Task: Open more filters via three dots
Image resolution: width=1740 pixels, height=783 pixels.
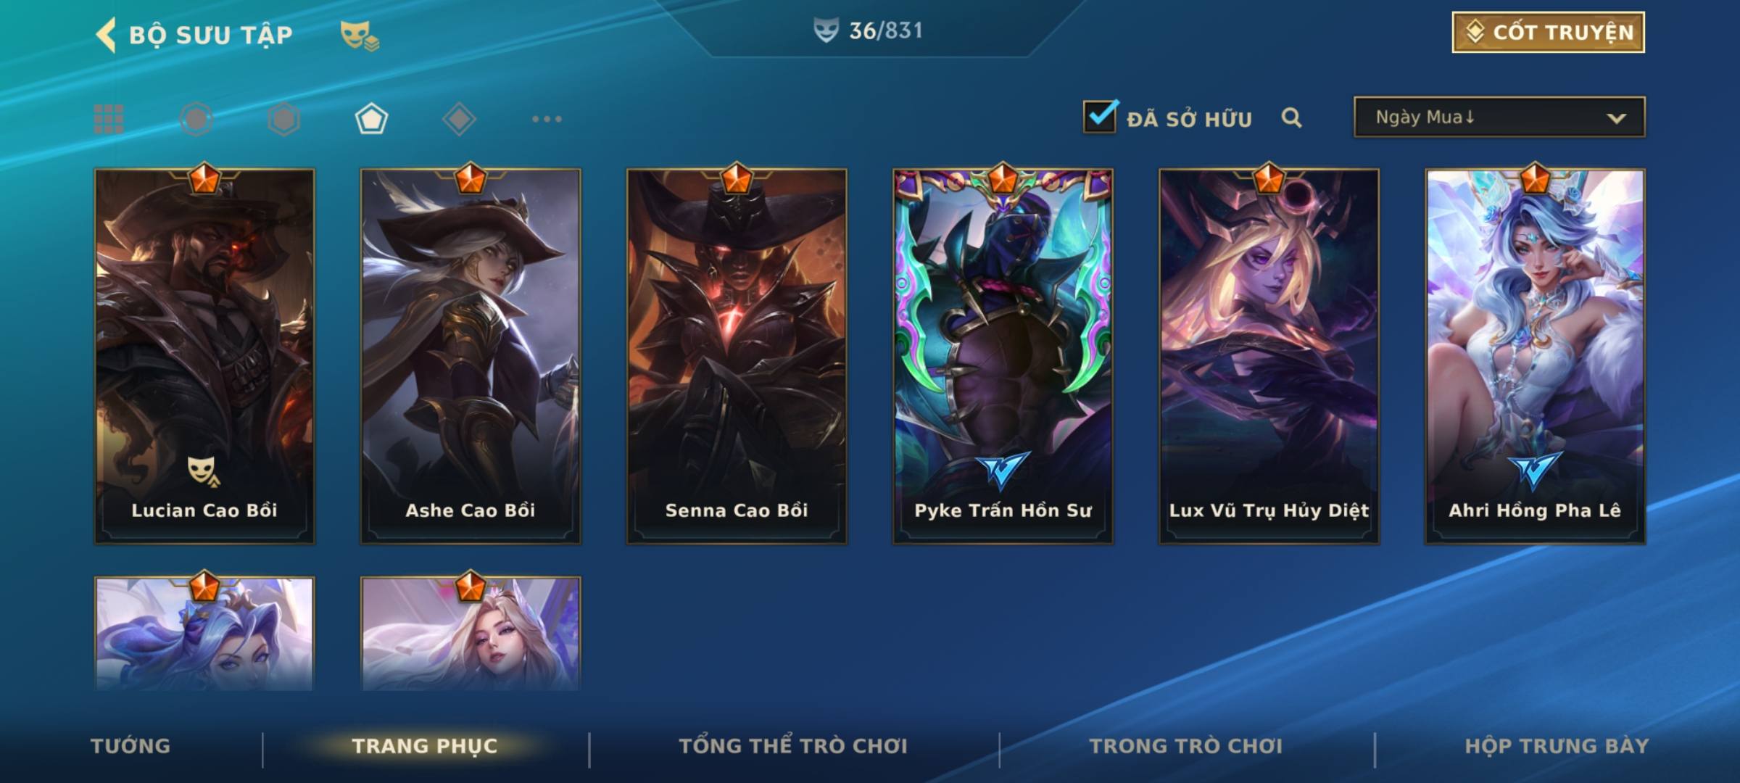Action: click(547, 119)
